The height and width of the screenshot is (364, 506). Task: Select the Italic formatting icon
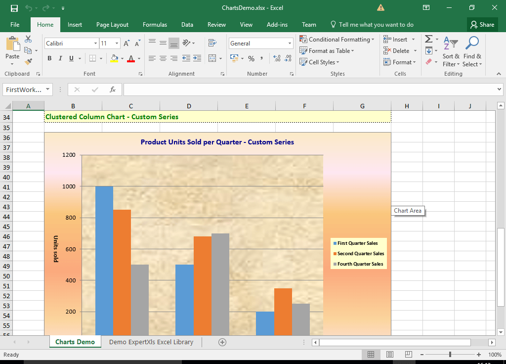[59, 58]
